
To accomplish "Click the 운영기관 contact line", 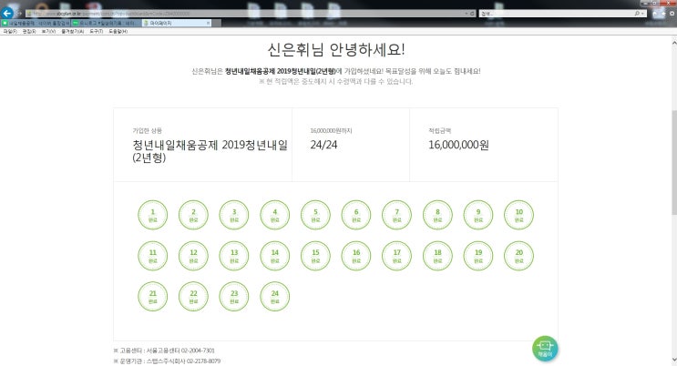I will pos(167,361).
